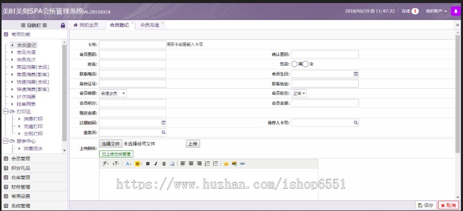Click the navigation tree scroll-down arrow
Viewport: 463px width, 211px height.
64,150
